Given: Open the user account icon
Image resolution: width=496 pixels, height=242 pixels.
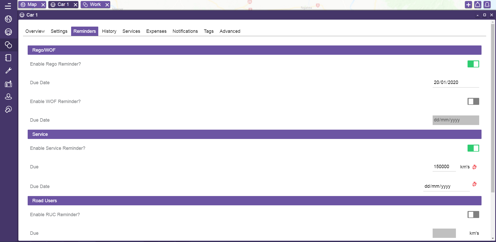Looking at the screenshot, I should [x=487, y=5].
